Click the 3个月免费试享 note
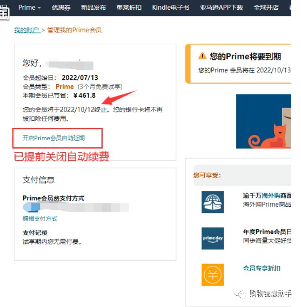Image resolution: width=301 pixels, height=307 pixels. (x=100, y=86)
